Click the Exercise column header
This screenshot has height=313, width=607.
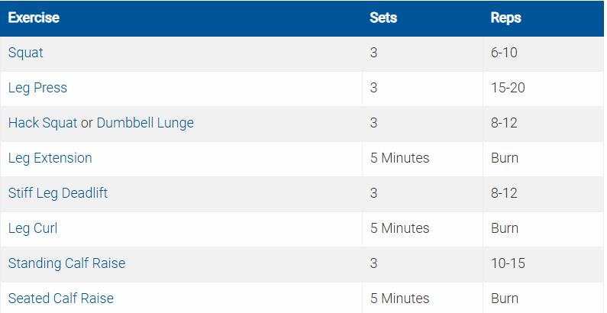[34, 18]
